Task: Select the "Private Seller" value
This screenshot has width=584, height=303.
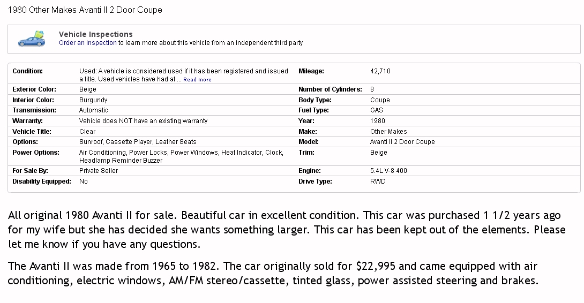Action: [99, 171]
